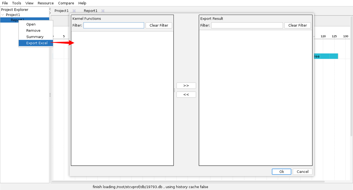The width and height of the screenshot is (353, 190).
Task: Remove functions using the << button
Action: click(x=186, y=95)
